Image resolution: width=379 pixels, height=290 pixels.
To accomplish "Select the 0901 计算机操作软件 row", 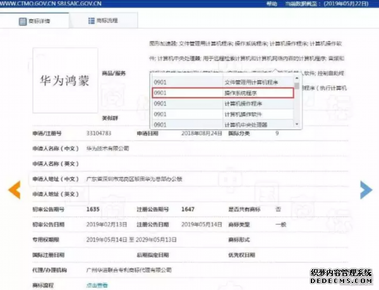I will click(223, 114).
